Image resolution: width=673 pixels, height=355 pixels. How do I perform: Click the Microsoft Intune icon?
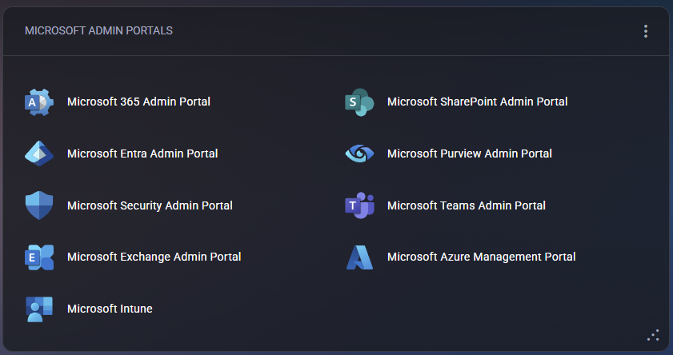(x=38, y=309)
